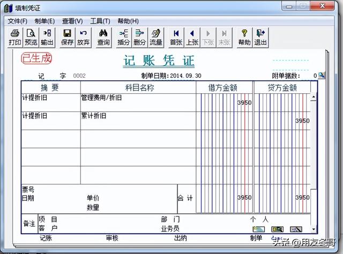Open 流量 cash flow icon

(156, 38)
